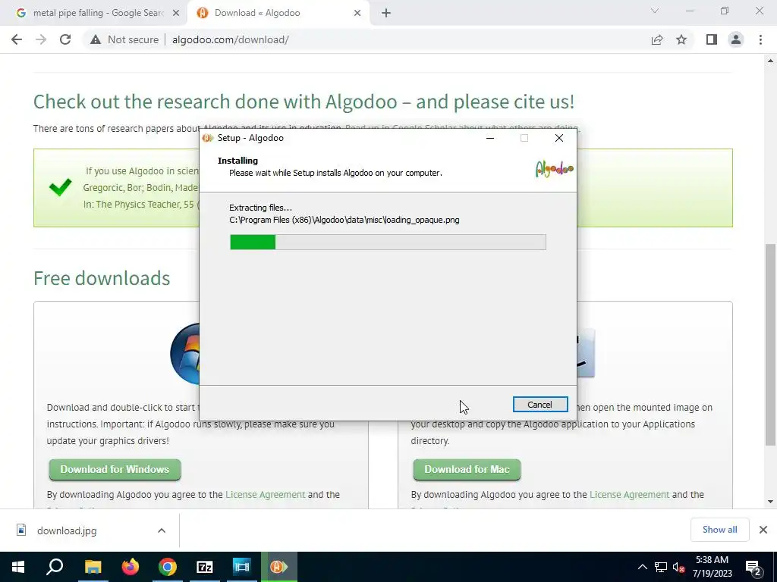777x582 pixels.
Task: Click the scrollbar up arrow
Action: click(771, 61)
